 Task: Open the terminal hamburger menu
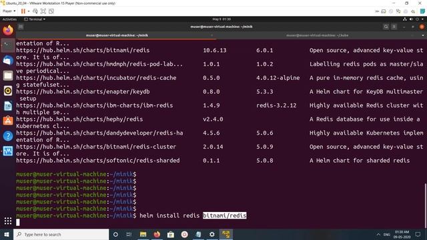394,27
